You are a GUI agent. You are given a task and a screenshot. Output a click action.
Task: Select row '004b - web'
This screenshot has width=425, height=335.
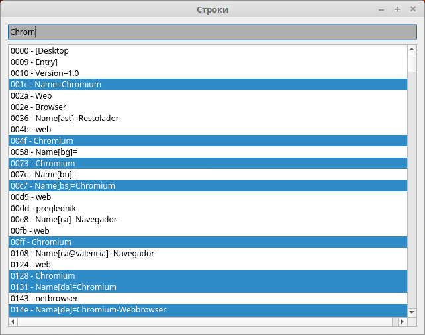pyautogui.click(x=208, y=130)
